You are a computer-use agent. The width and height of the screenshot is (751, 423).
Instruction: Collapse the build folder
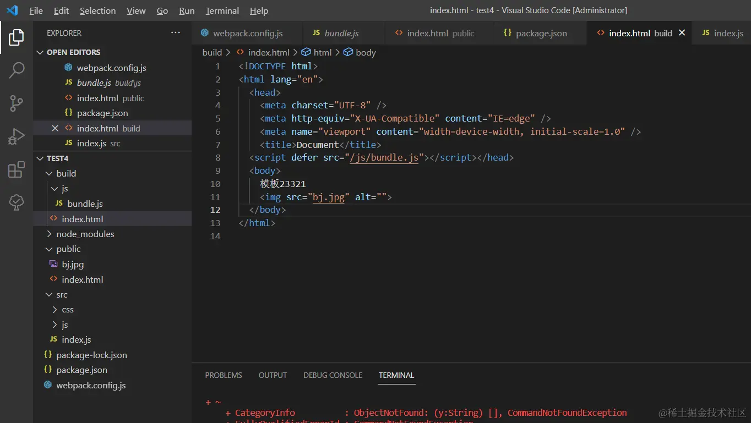pyautogui.click(x=66, y=173)
